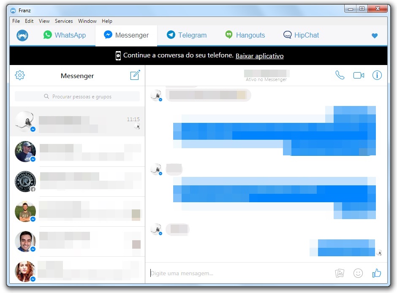The width and height of the screenshot is (397, 293).
Task: Minimize the Franz window
Action: (x=351, y=9)
